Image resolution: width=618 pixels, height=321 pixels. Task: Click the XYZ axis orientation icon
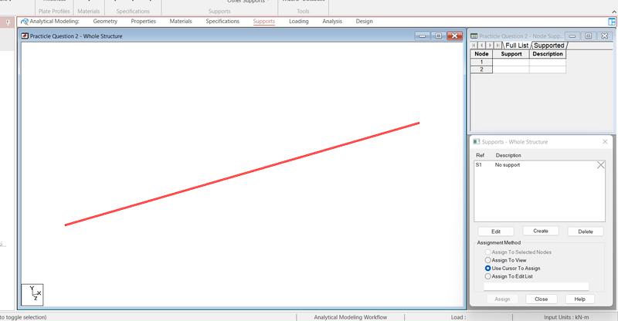(32, 295)
